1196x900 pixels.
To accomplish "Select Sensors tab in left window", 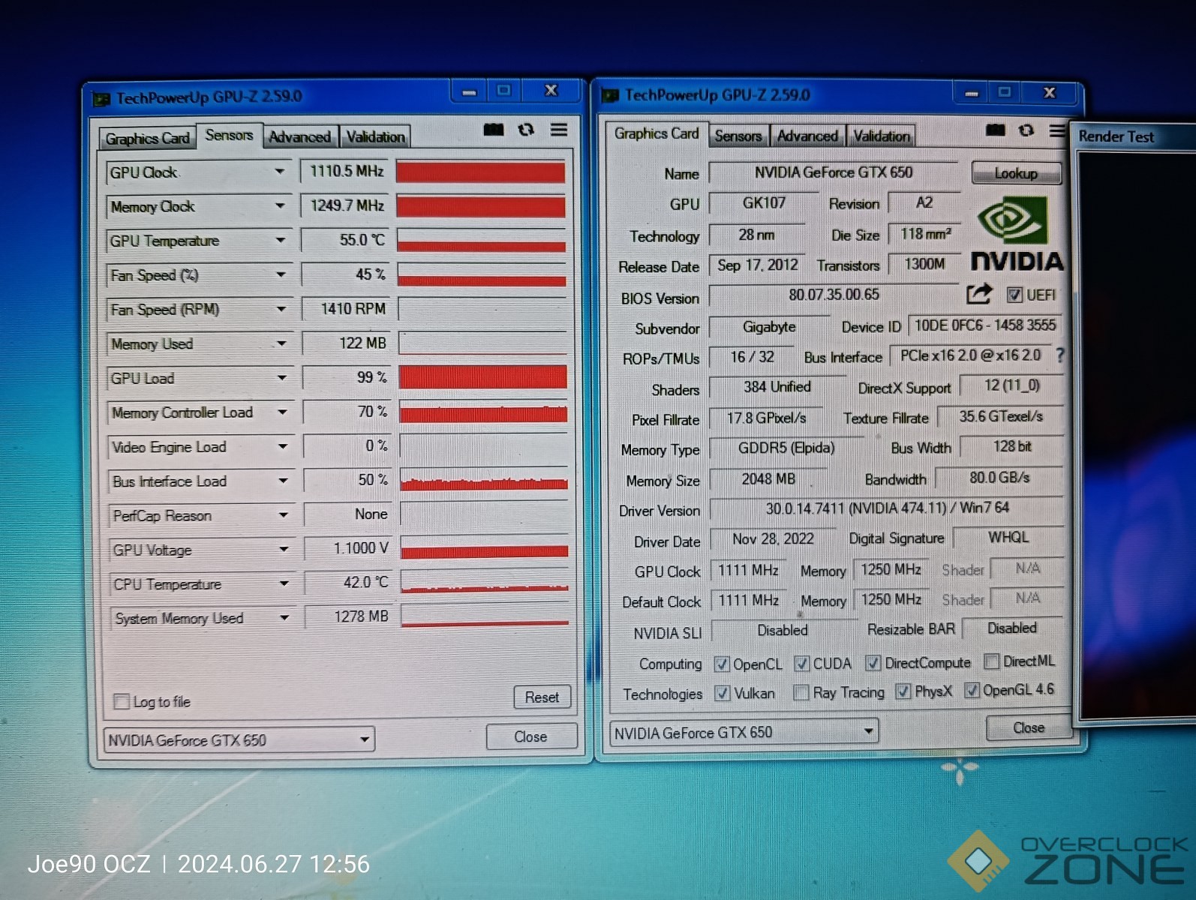I will click(229, 135).
